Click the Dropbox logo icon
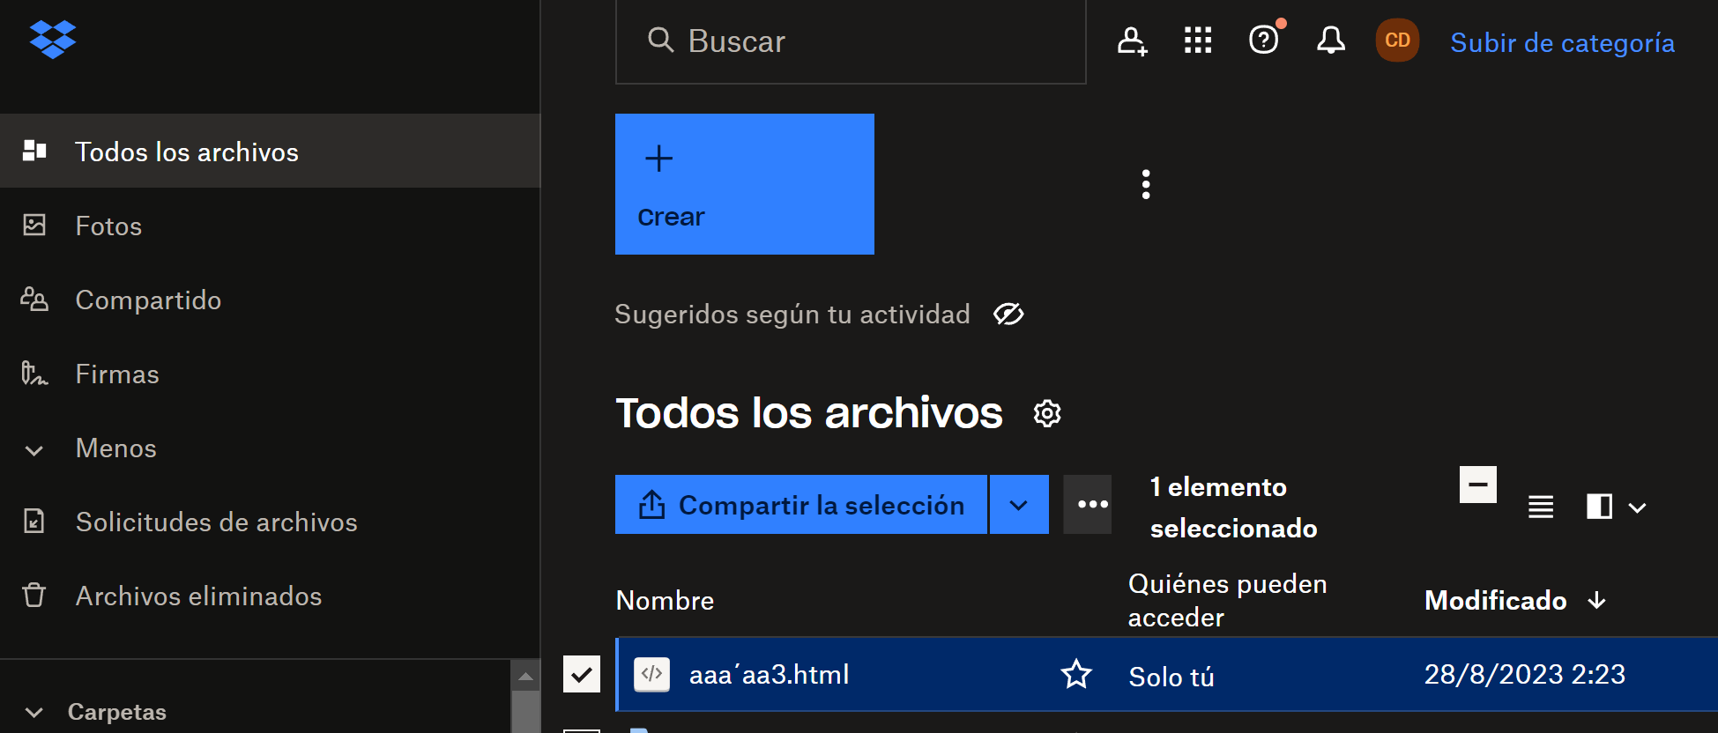Viewport: 1718px width, 733px height. 53,40
